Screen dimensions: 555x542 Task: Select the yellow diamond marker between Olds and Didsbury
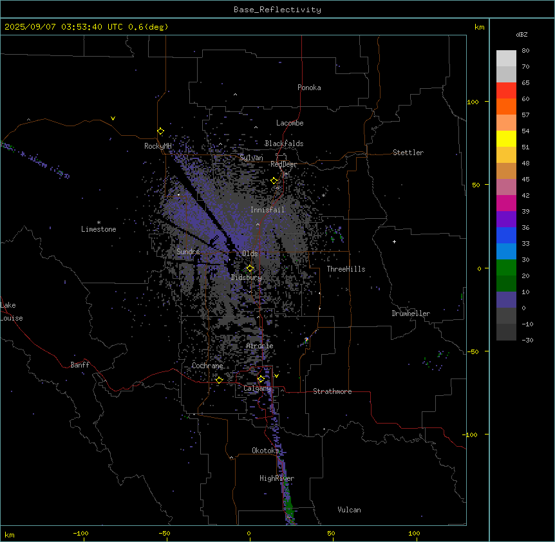tap(250, 268)
